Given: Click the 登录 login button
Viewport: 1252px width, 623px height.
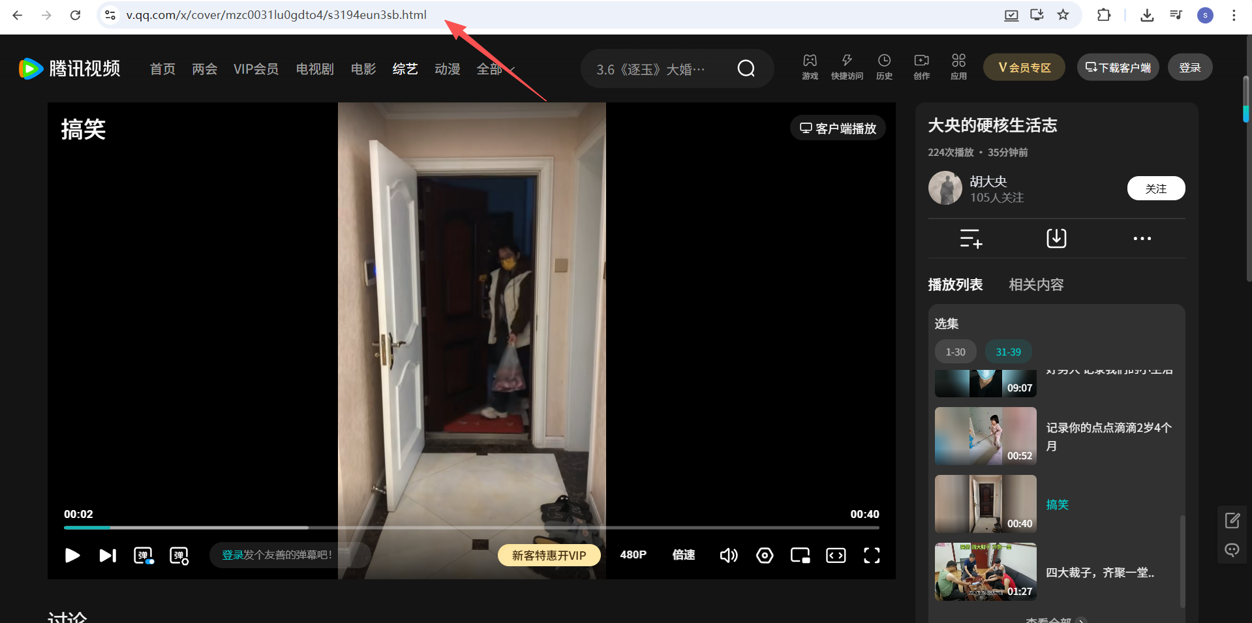Looking at the screenshot, I should 1189,68.
